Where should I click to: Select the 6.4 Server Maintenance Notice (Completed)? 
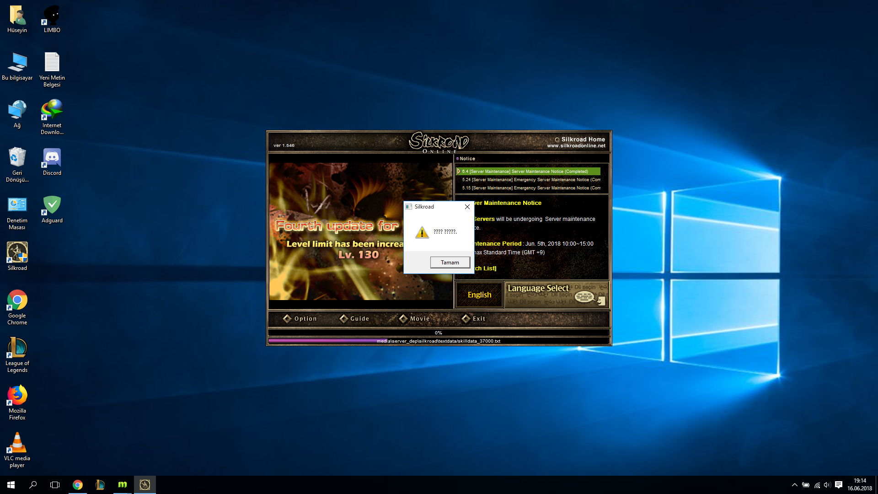529,172
